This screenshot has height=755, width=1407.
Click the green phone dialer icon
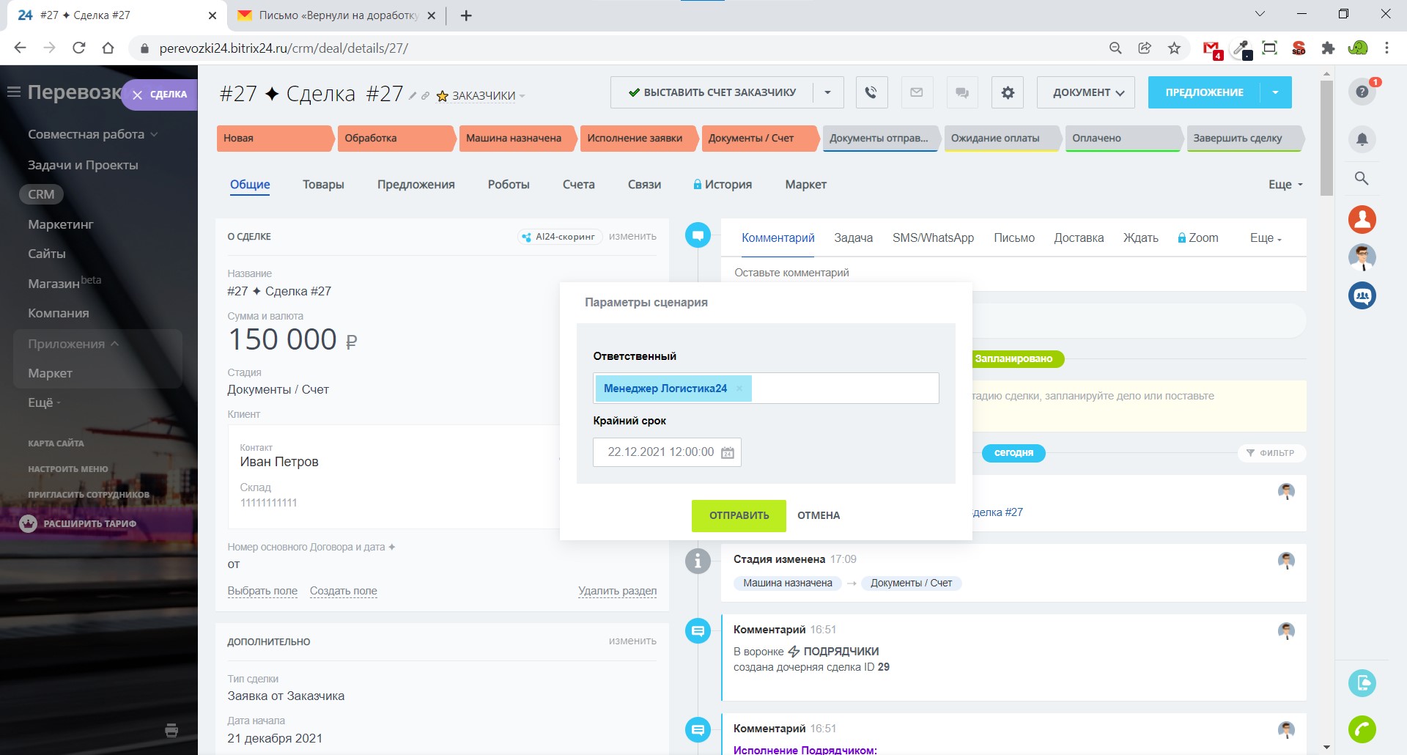[x=1362, y=729]
